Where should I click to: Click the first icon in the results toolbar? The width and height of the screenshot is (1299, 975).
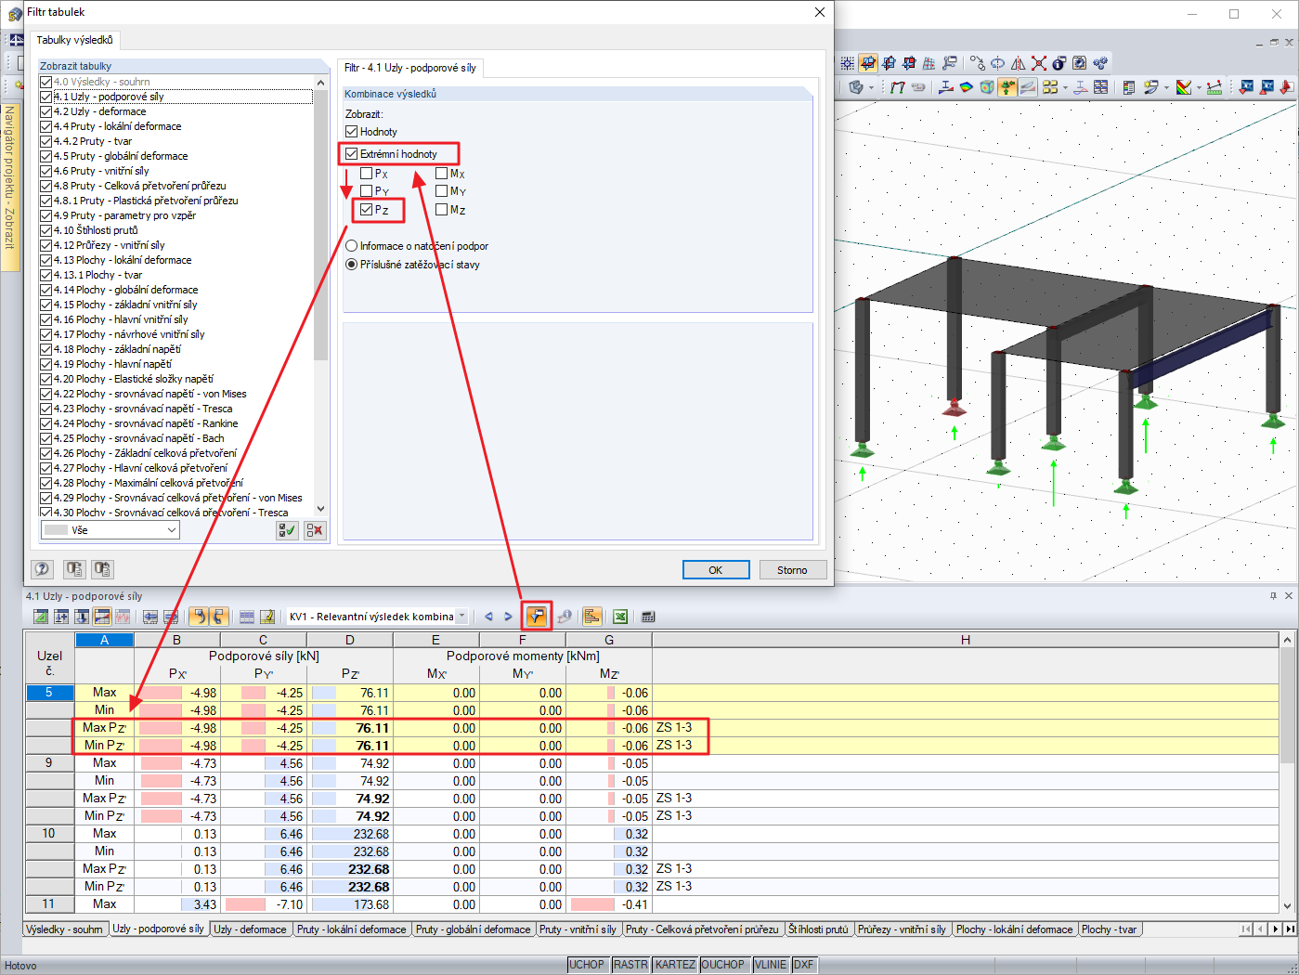41,617
